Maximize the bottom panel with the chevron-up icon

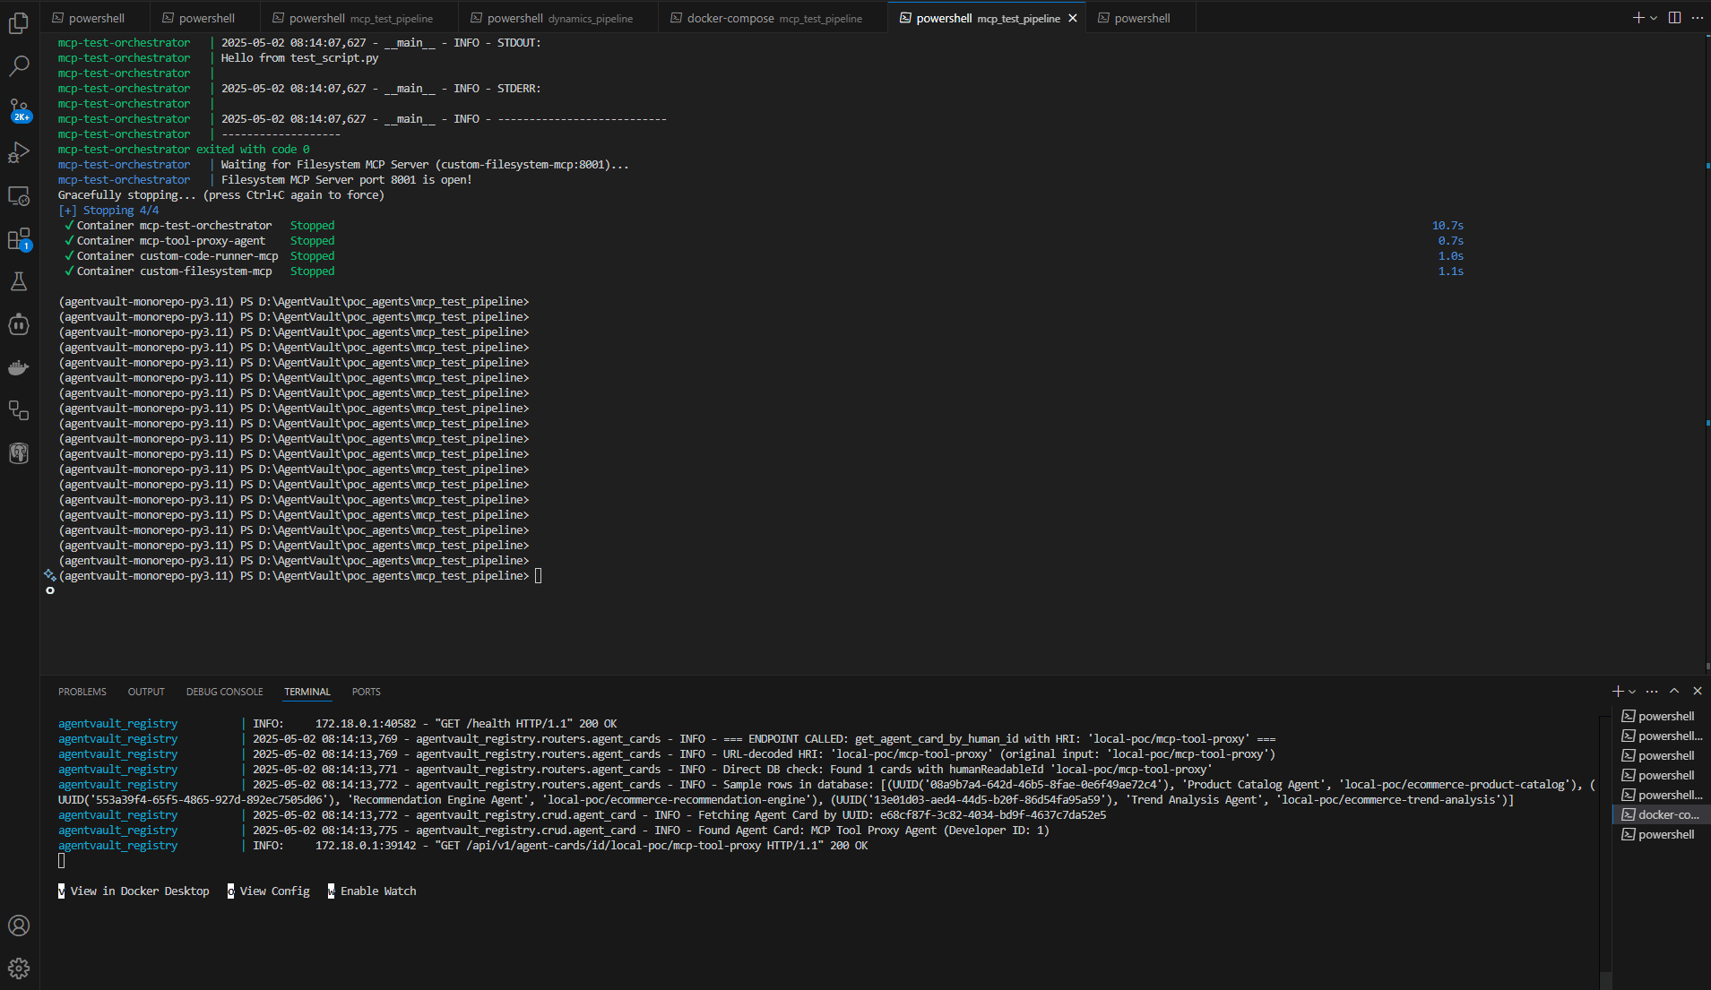click(x=1674, y=691)
